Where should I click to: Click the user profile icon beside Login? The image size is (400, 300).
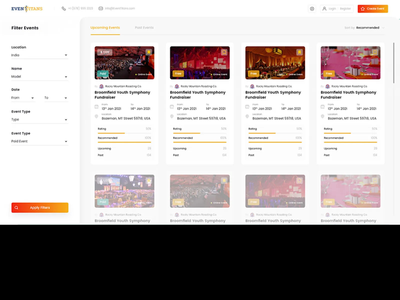(324, 8)
